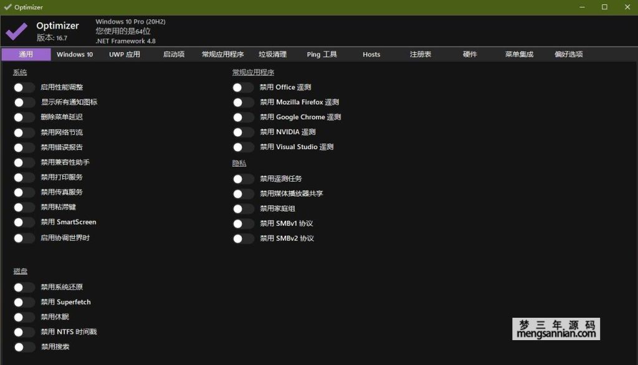
Task: Toggle 禁用 SMBv1 协议 switch
Action: [x=244, y=224]
